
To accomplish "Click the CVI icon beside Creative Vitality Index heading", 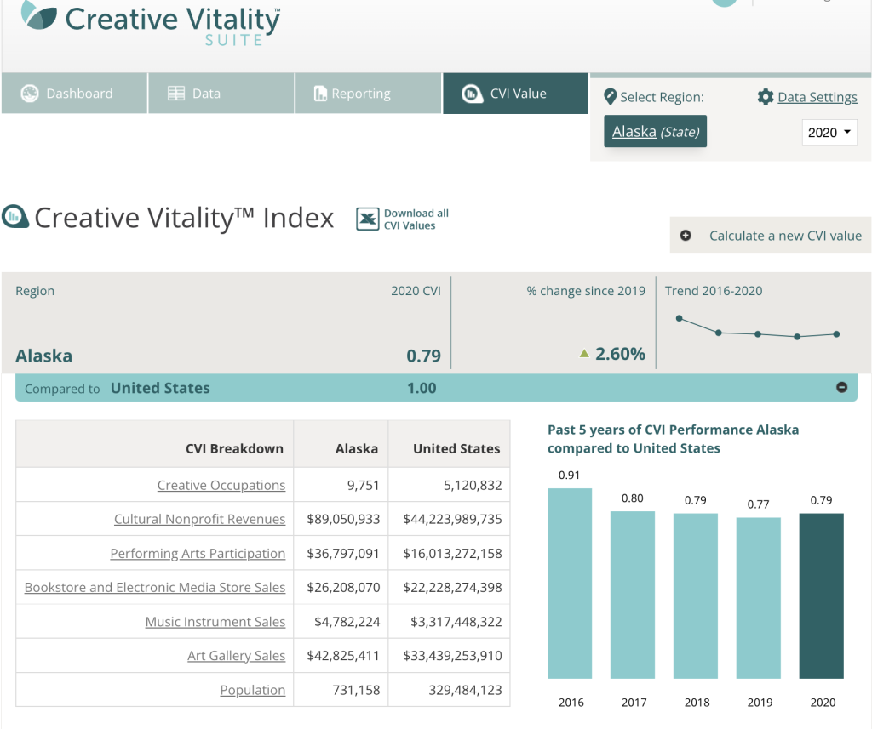I will 15,217.
